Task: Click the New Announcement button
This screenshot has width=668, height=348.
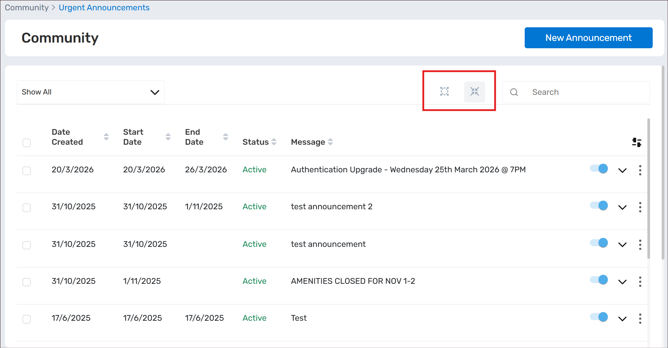Action: [x=588, y=38]
